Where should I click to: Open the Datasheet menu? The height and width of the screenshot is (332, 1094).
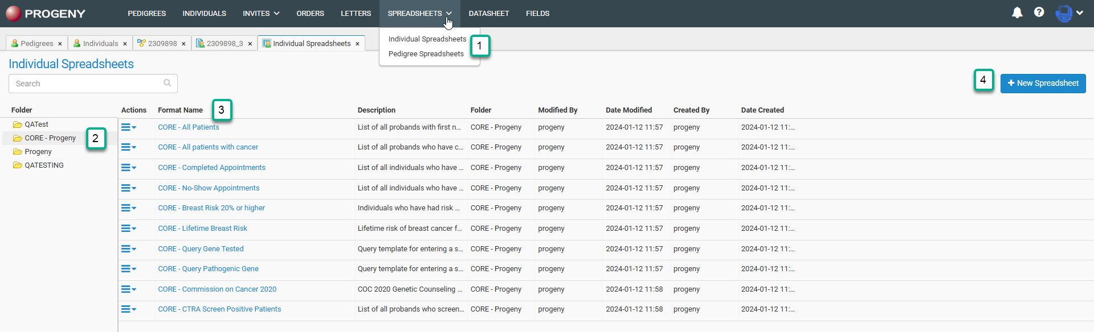(489, 13)
